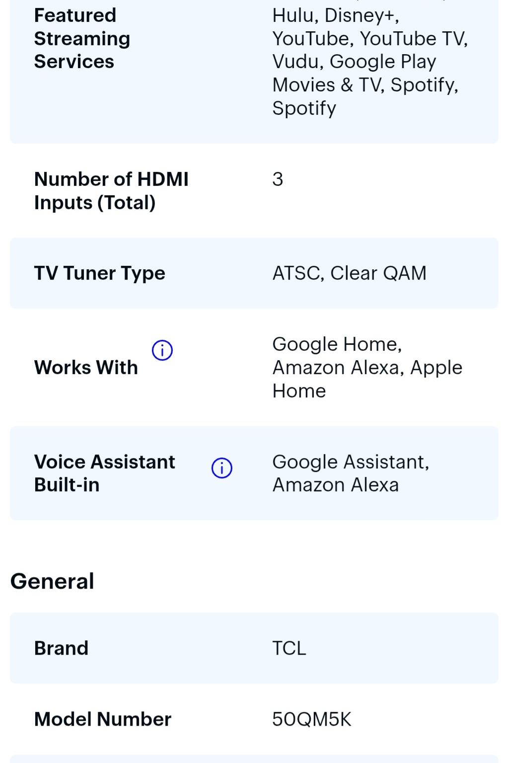
Task: Tap the Featured Streaming Services label
Action: coord(82,38)
